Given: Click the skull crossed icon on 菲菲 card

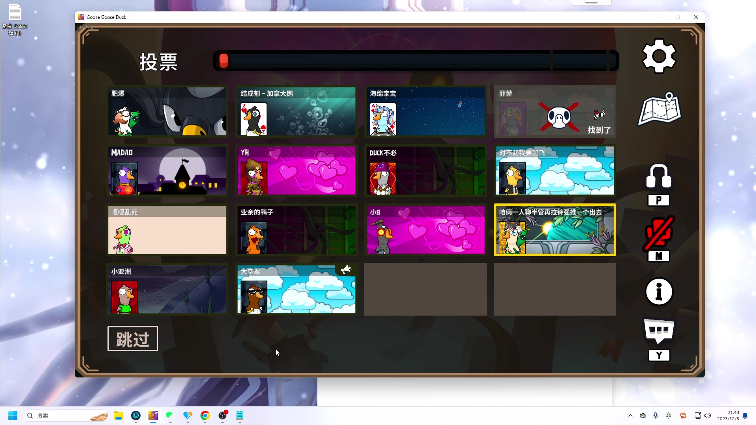Looking at the screenshot, I should coord(559,117).
